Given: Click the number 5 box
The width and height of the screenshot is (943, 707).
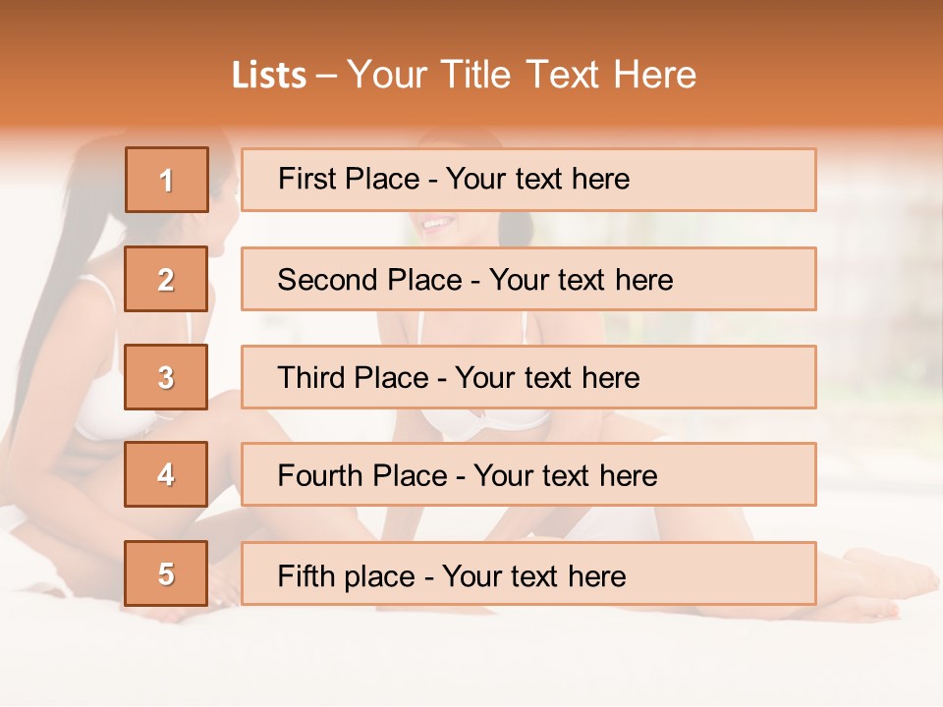Looking at the screenshot, I should [x=166, y=573].
